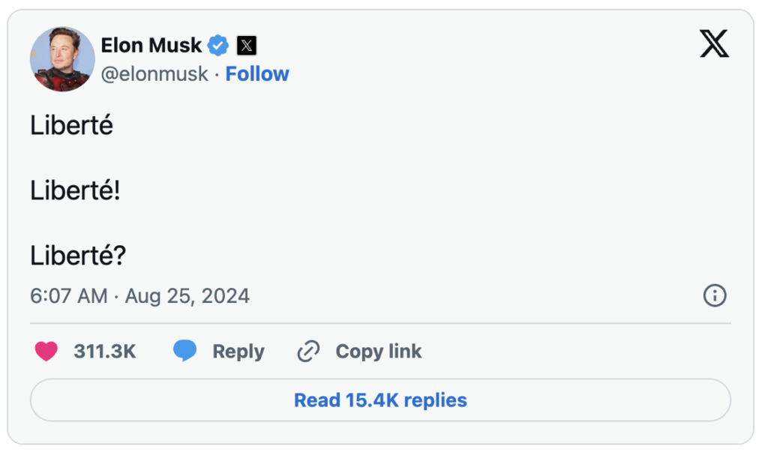Click the heart like icon

tap(46, 351)
